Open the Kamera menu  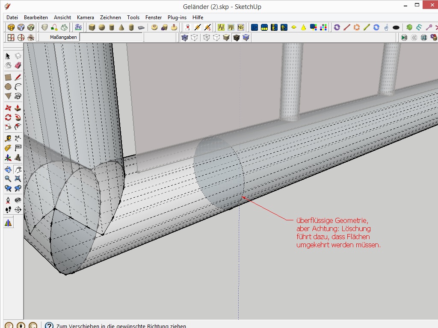(x=85, y=18)
